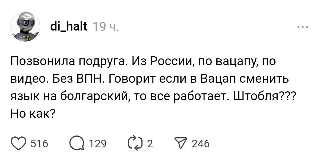Image resolution: width=321 pixels, height=161 pixels.
Task: Visit the di_halt profile via username
Action: pos(69,27)
